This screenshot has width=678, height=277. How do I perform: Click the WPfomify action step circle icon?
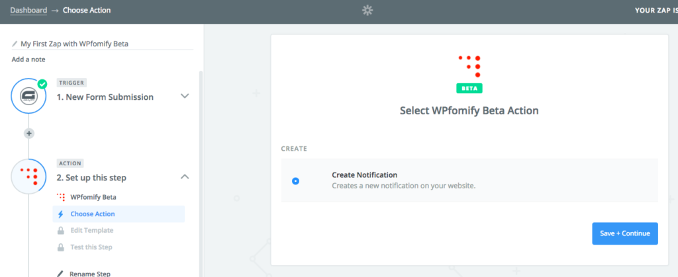(28, 176)
